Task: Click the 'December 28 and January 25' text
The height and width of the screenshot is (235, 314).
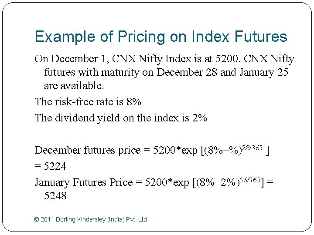Action: 222,72
